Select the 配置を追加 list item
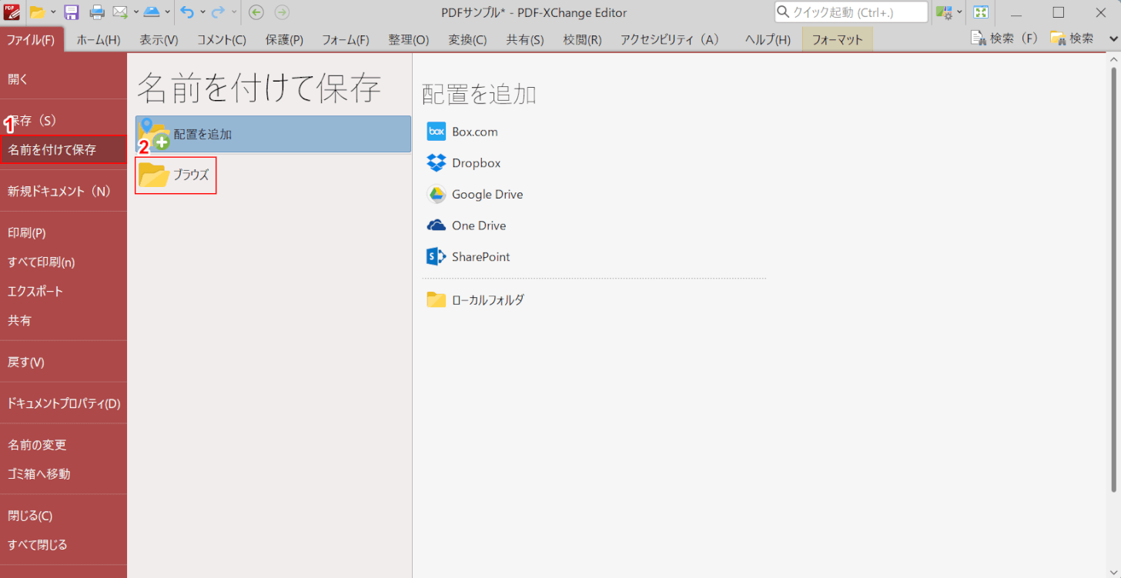Viewport: 1121px width, 578px height. [273, 134]
